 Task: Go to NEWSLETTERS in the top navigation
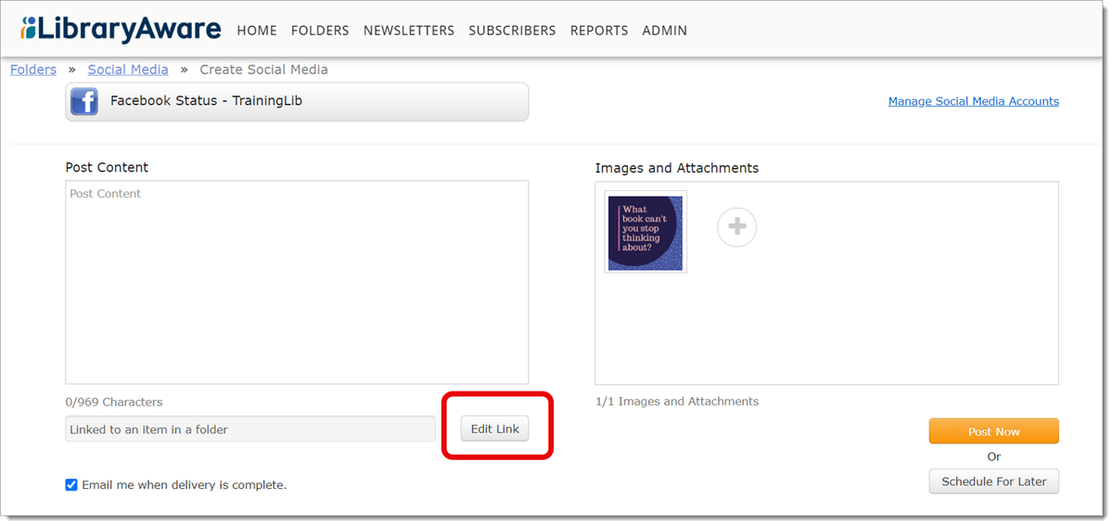click(x=409, y=31)
